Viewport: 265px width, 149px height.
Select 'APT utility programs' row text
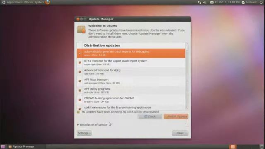pos(97,89)
